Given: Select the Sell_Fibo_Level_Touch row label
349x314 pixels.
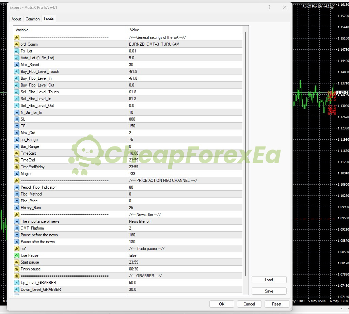Looking at the screenshot, I should click(39, 92).
